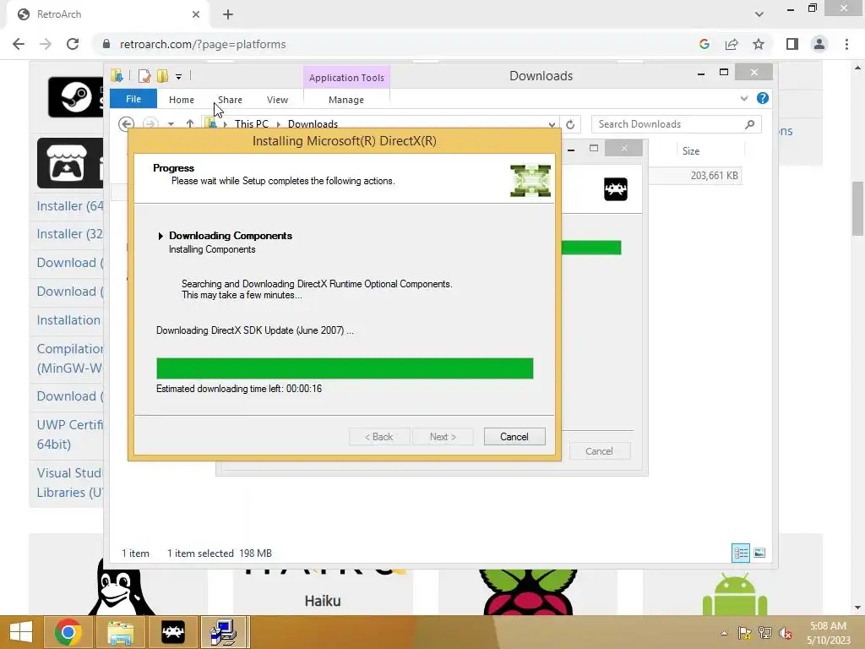Select the 203,661 KB file size cell
The image size is (865, 649).
[x=714, y=176]
